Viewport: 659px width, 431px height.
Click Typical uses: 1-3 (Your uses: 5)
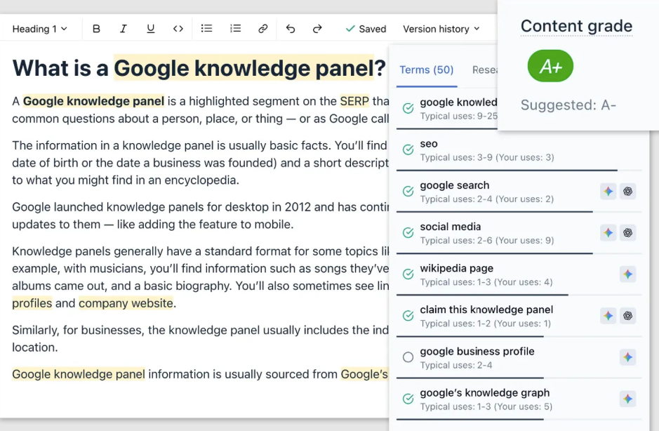486,406
